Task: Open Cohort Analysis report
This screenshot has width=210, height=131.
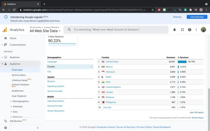Action: (20, 85)
